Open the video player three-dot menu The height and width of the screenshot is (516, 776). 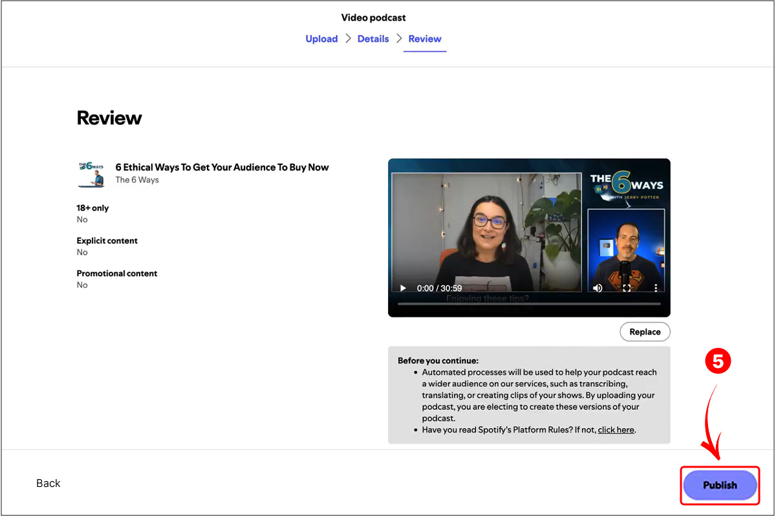[656, 288]
